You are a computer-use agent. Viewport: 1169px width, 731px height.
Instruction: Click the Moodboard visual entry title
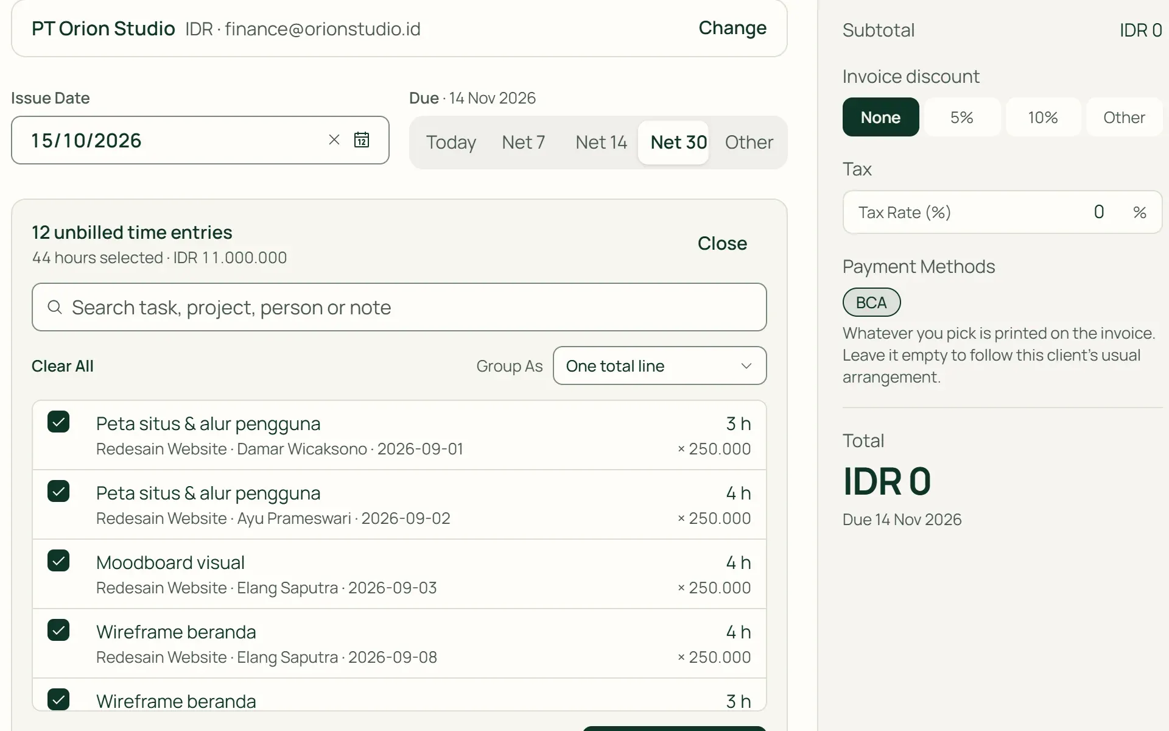(170, 562)
